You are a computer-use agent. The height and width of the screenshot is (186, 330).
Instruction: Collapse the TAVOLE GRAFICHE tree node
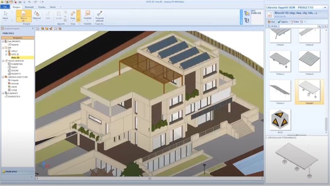(3, 61)
